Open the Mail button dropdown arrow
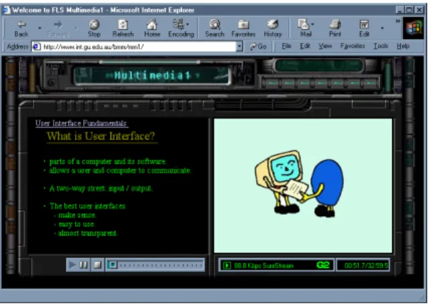This screenshot has width=429, height=304. [312, 24]
